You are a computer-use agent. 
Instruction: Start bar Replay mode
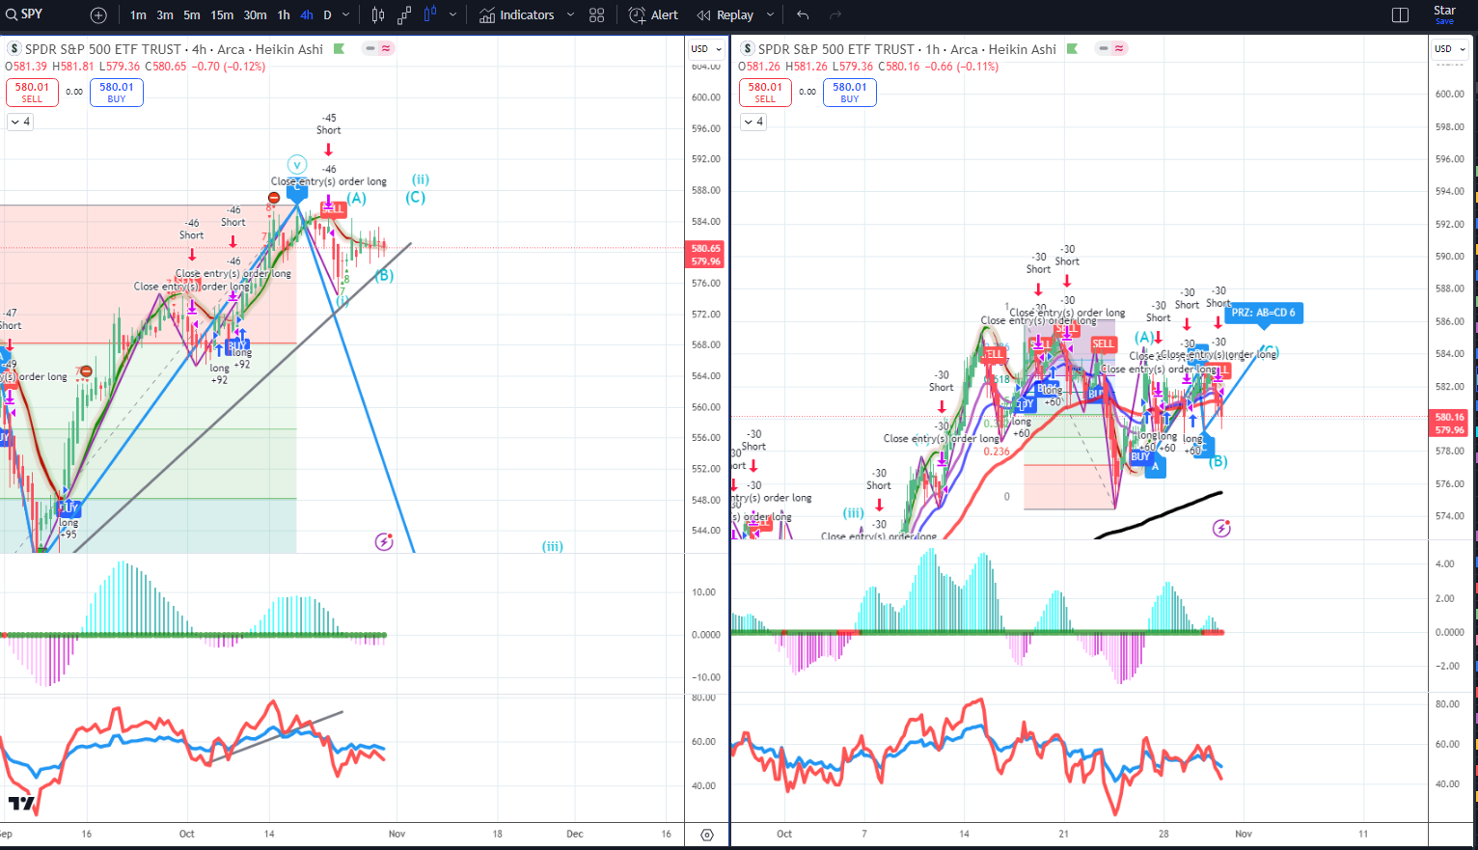click(x=725, y=15)
